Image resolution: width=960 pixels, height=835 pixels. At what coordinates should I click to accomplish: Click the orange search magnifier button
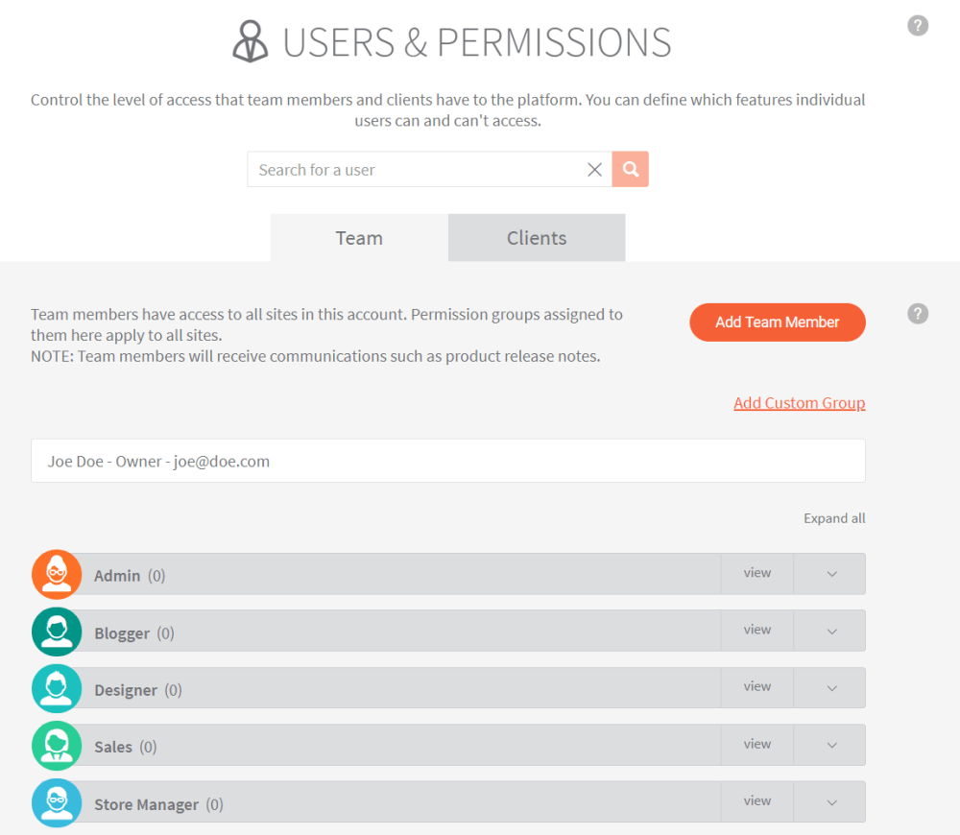pos(630,169)
